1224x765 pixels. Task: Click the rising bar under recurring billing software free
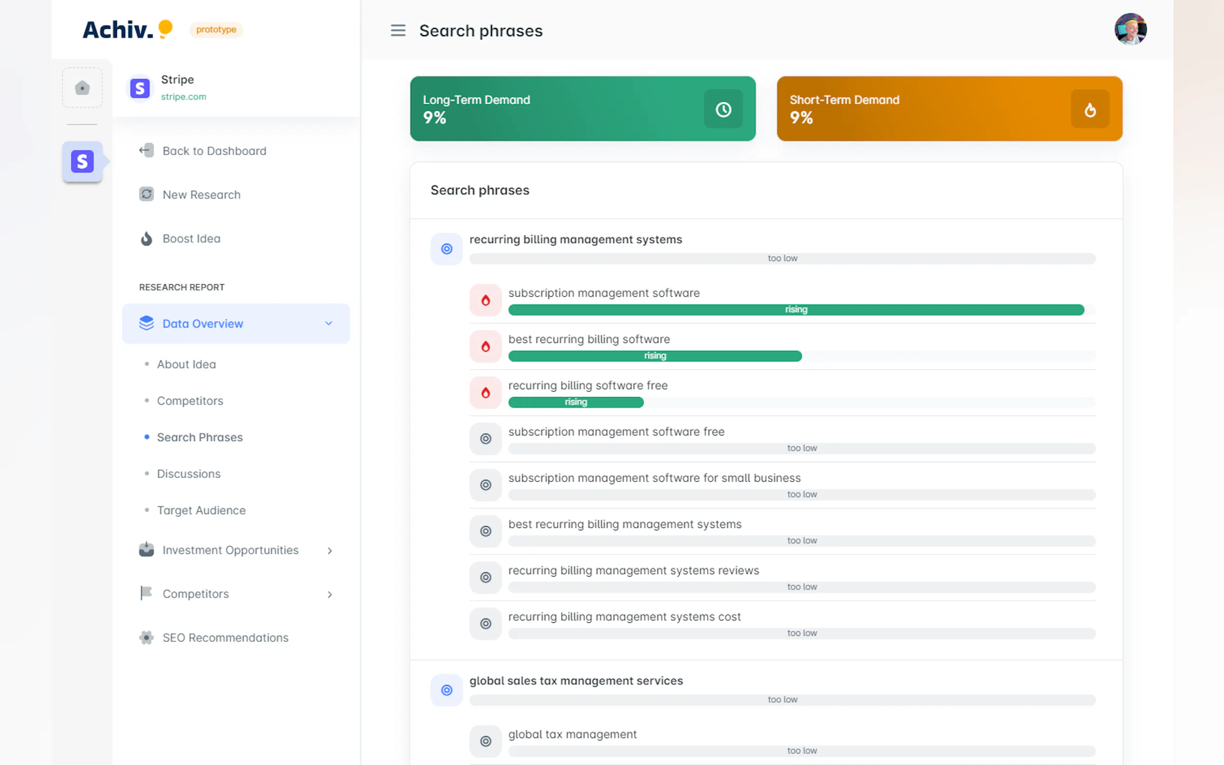pos(575,402)
